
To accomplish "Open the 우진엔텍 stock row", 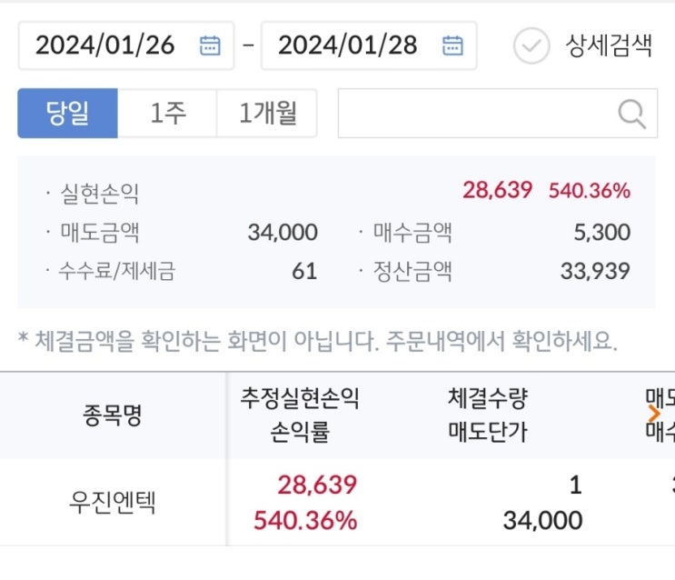I will point(113,503).
